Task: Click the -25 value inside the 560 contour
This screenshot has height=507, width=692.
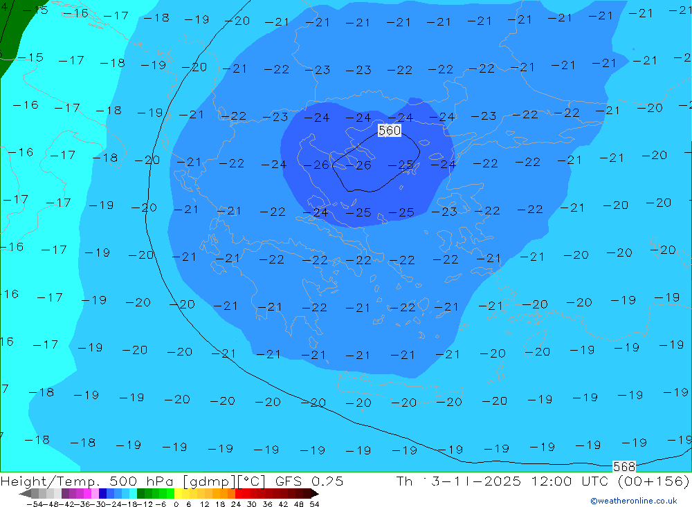Action: click(401, 165)
